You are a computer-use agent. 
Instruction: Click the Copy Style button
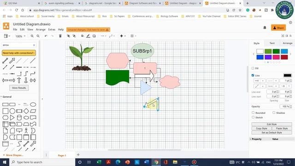261,128
